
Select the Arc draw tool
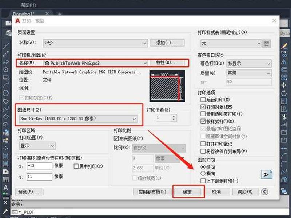click(6, 85)
